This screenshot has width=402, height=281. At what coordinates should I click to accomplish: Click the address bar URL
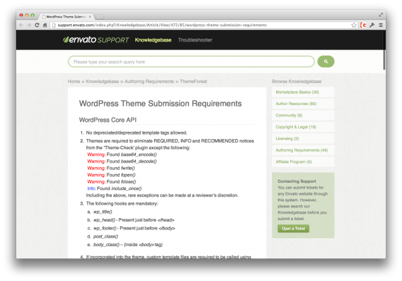tap(162, 25)
